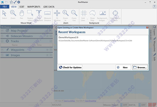Collapse the Waypoints section
Screen dimensions: 157x107
coord(2,50)
